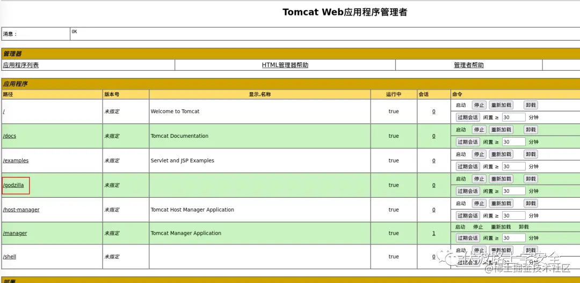Image resolution: width=580 pixels, height=283 pixels.
Task: Stop the /godzilla application
Action: pos(479,179)
